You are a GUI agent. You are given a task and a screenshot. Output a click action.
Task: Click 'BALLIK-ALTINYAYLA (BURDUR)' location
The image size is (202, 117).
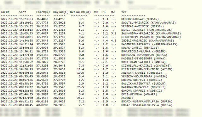[x=143, y=83]
